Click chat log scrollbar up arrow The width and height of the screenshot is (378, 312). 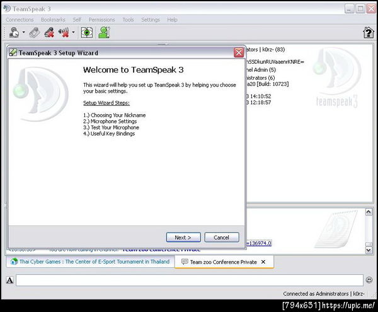click(369, 212)
